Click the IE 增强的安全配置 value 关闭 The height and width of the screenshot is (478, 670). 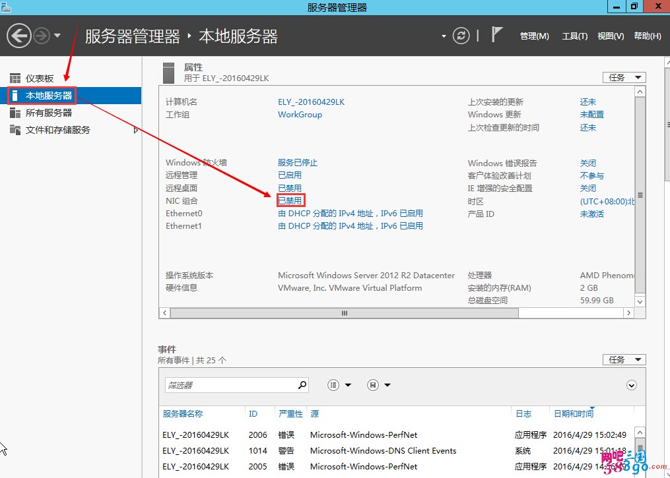pyautogui.click(x=588, y=188)
